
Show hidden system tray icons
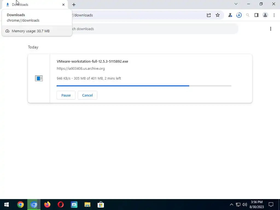231,205
